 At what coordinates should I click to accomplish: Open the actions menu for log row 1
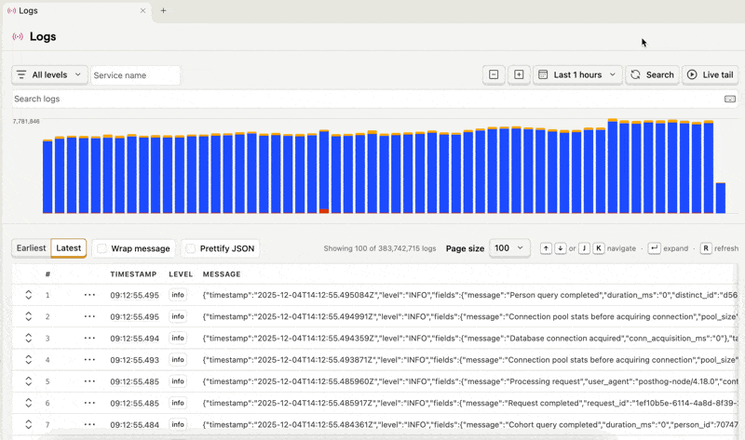point(89,295)
